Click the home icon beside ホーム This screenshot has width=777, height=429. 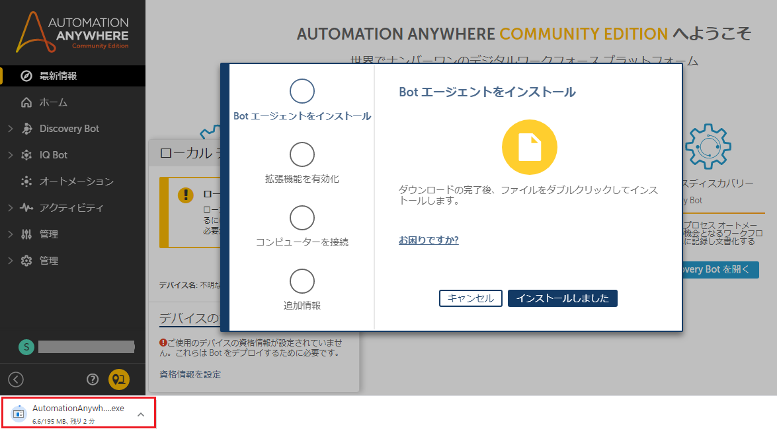tap(26, 102)
